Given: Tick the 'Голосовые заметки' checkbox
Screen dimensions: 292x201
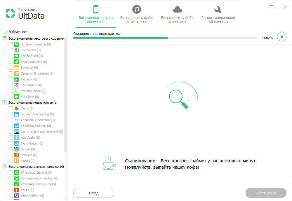Looking at the screenshot, I should (11, 120).
